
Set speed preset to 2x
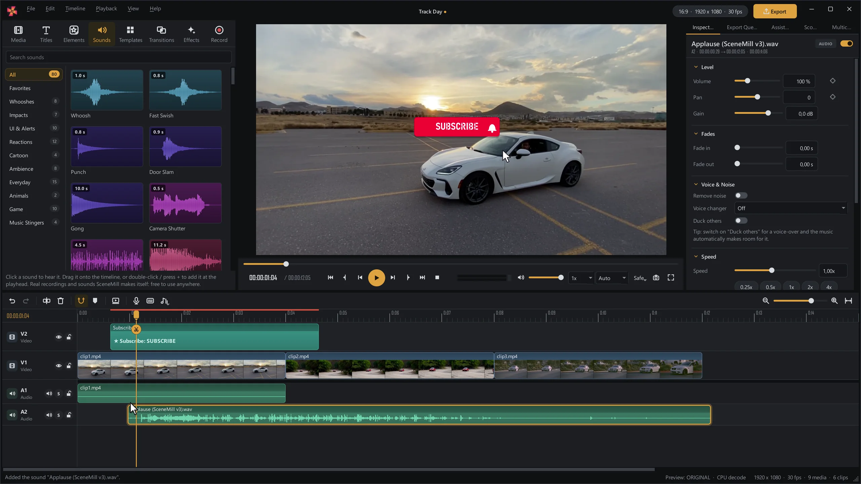(810, 287)
